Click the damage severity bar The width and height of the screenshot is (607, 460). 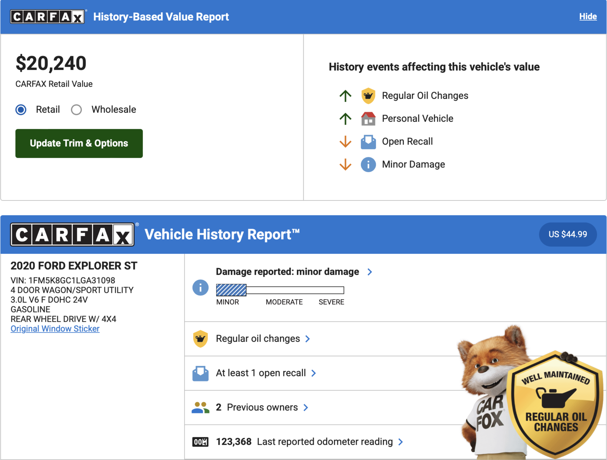280,290
